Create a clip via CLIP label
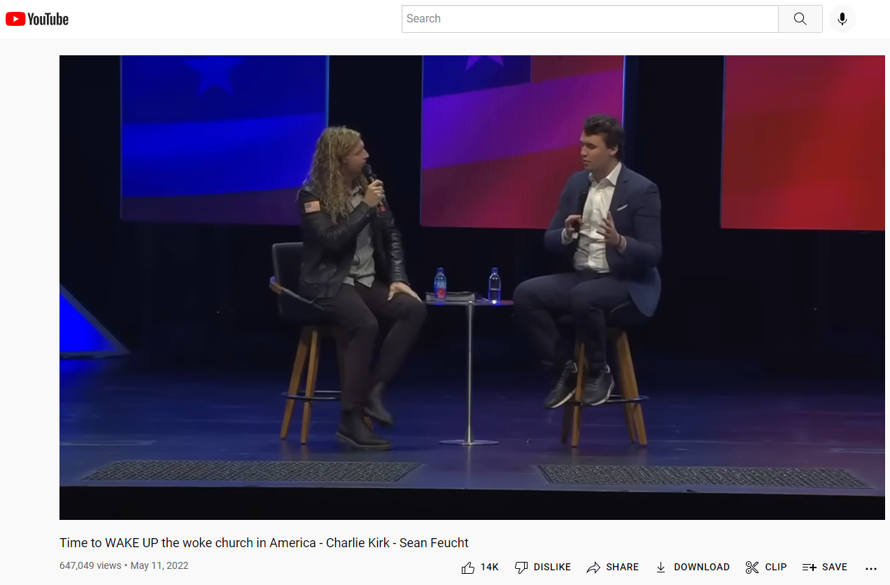The height and width of the screenshot is (585, 890). pyautogui.click(x=776, y=568)
